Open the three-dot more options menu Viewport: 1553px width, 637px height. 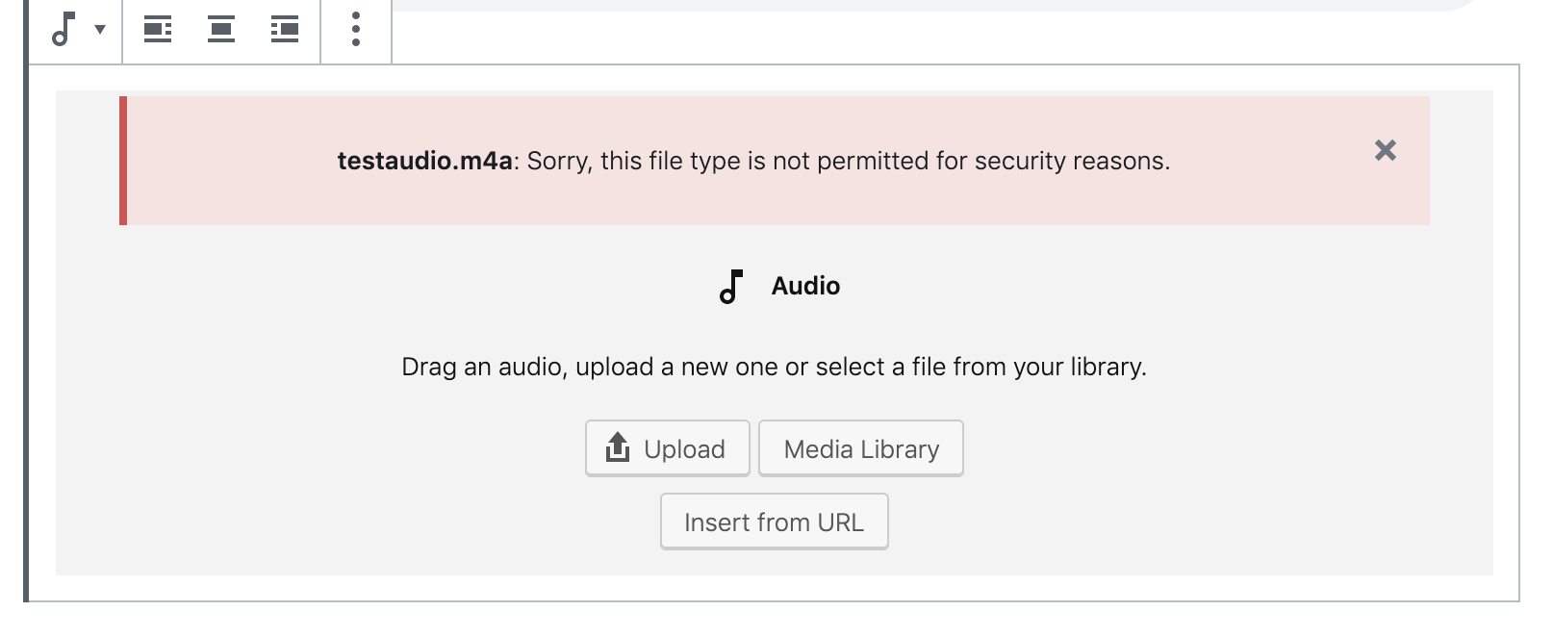[x=356, y=30]
